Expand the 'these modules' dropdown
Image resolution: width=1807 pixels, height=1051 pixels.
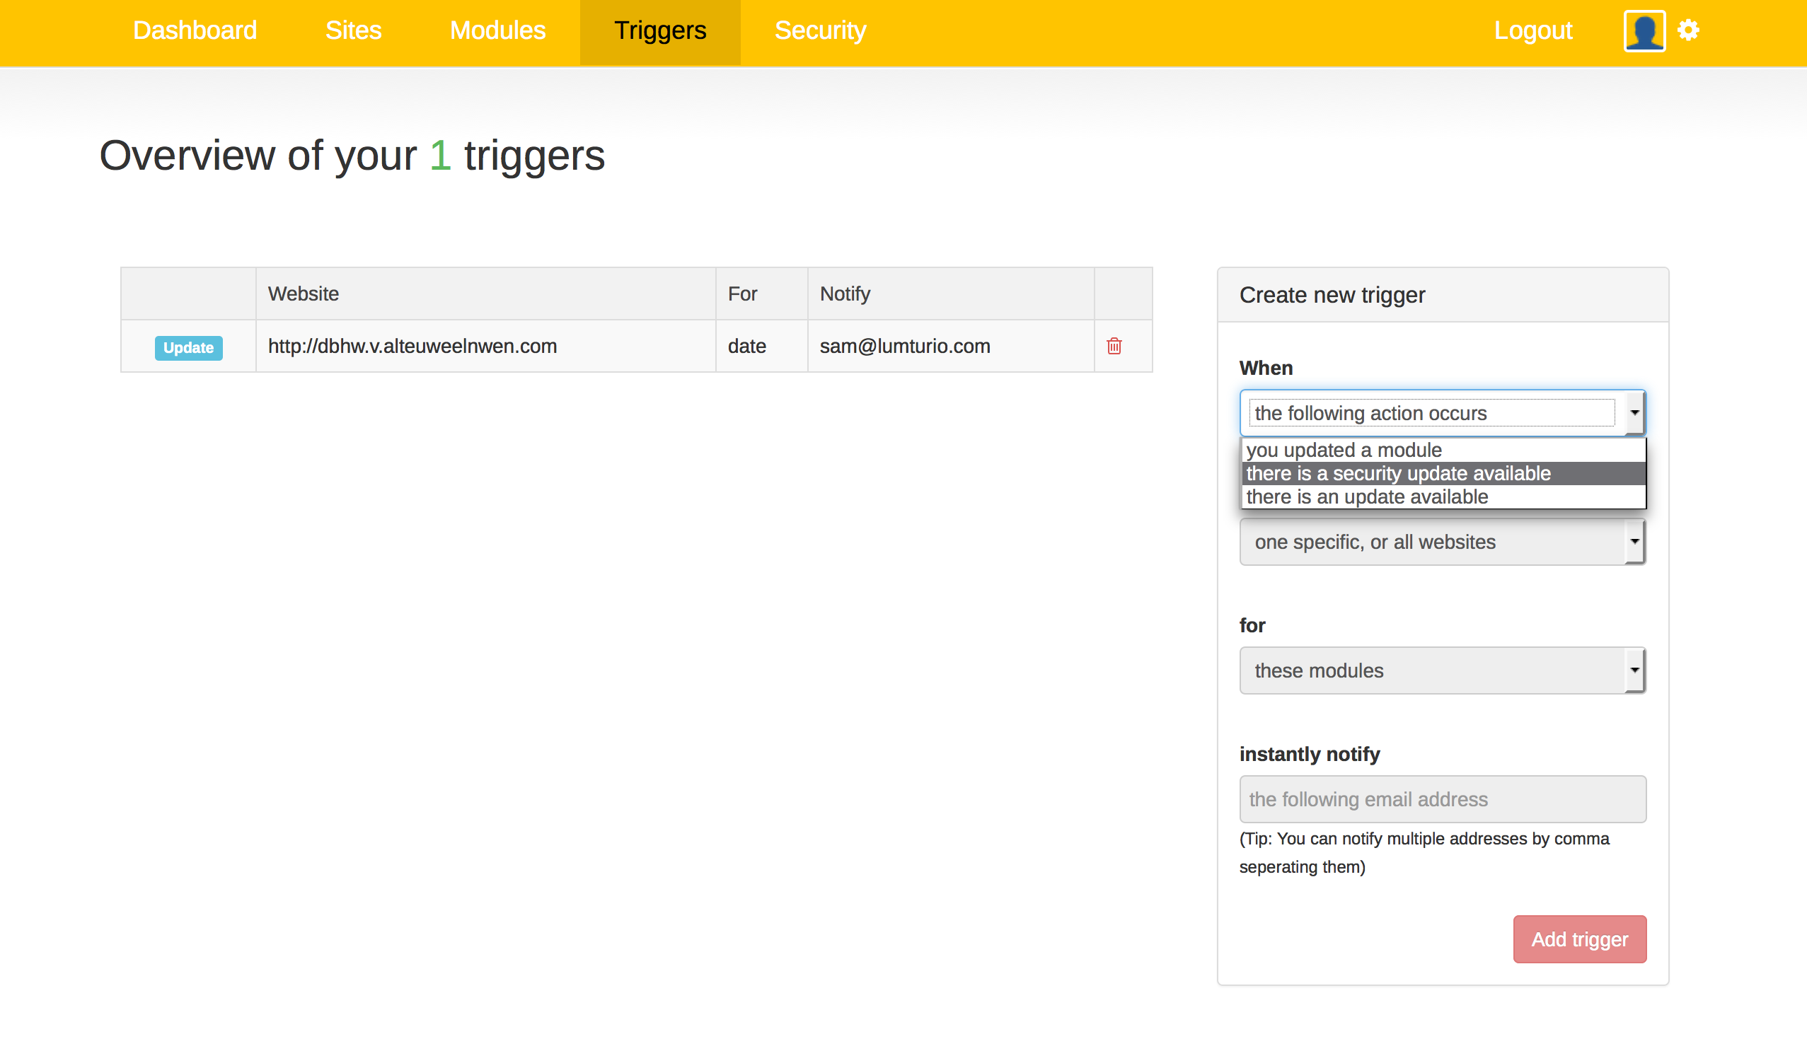1441,671
